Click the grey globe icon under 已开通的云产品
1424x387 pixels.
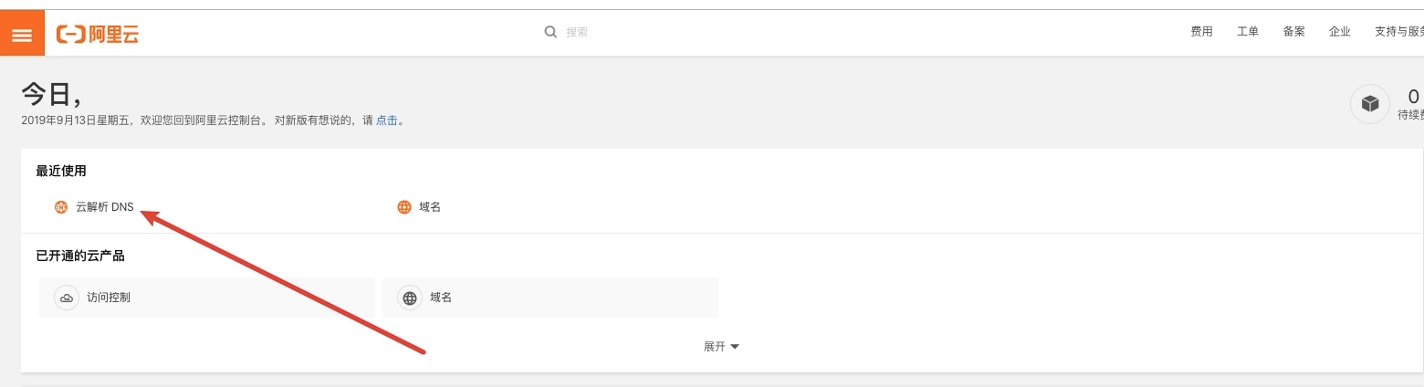pos(410,298)
